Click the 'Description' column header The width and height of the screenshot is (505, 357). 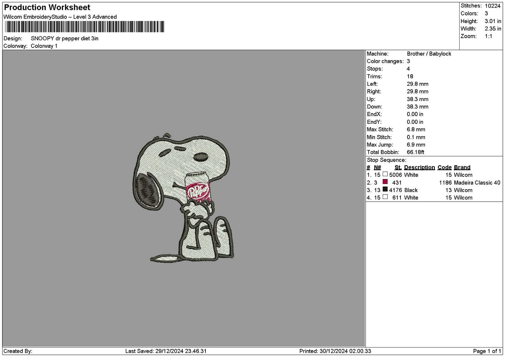419,167
